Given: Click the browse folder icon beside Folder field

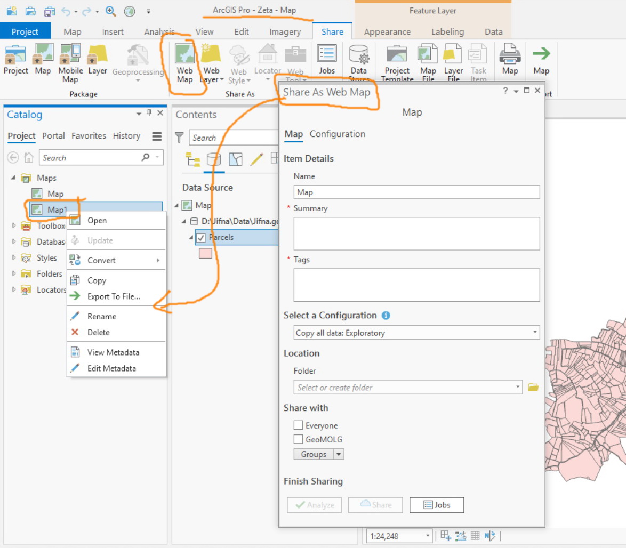Looking at the screenshot, I should pyautogui.click(x=533, y=387).
